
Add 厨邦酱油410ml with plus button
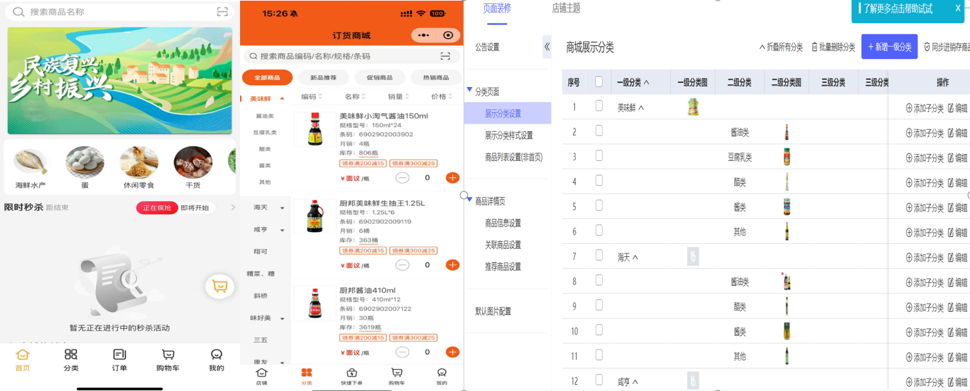tap(452, 352)
